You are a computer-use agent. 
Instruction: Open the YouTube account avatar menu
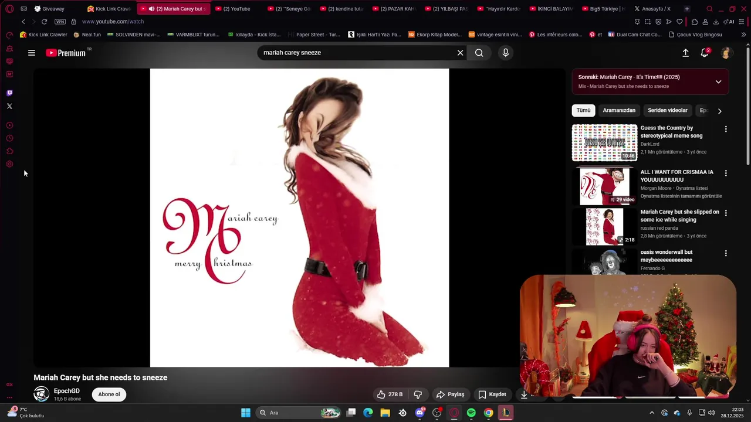726,53
